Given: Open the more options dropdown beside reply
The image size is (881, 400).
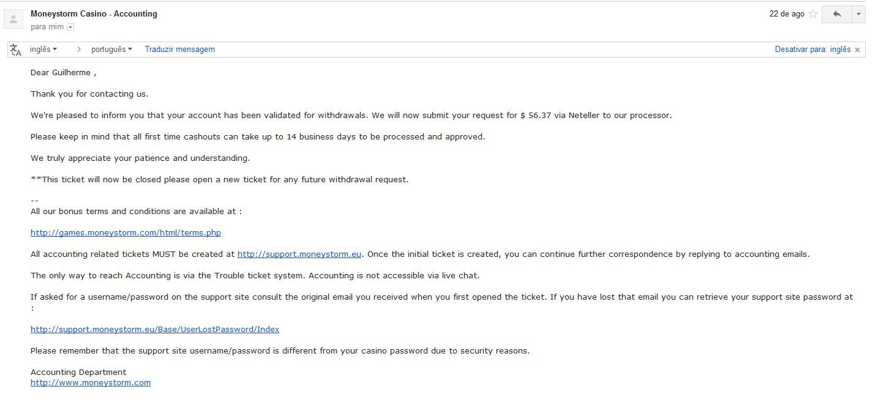Looking at the screenshot, I should tap(858, 14).
